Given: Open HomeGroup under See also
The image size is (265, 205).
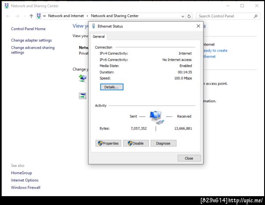Looking at the screenshot, I should (22, 173).
